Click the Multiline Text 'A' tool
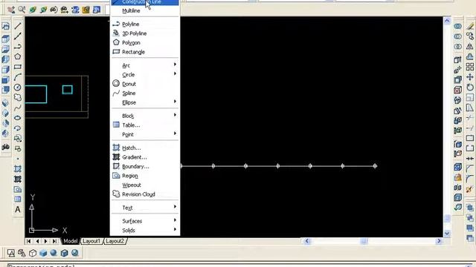Viewport: 476px width, 267px height. (18, 209)
